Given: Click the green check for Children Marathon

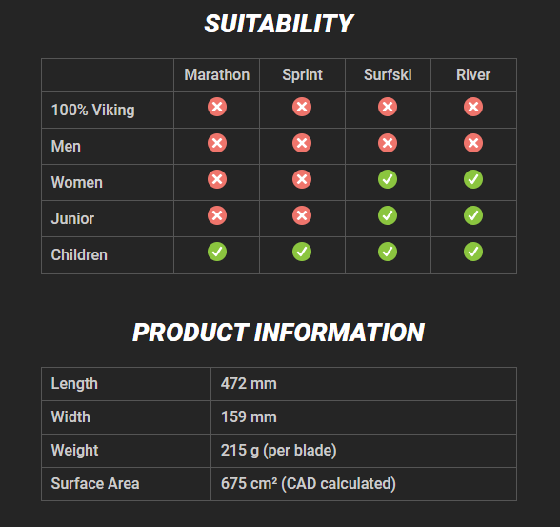Looking at the screenshot, I should click(x=217, y=252).
